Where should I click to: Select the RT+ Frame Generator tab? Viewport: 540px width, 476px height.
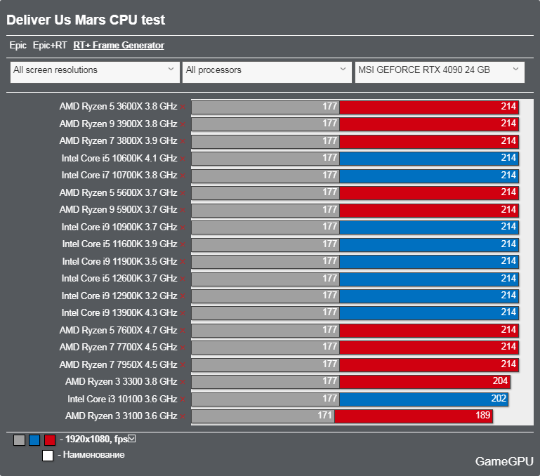pyautogui.click(x=119, y=45)
